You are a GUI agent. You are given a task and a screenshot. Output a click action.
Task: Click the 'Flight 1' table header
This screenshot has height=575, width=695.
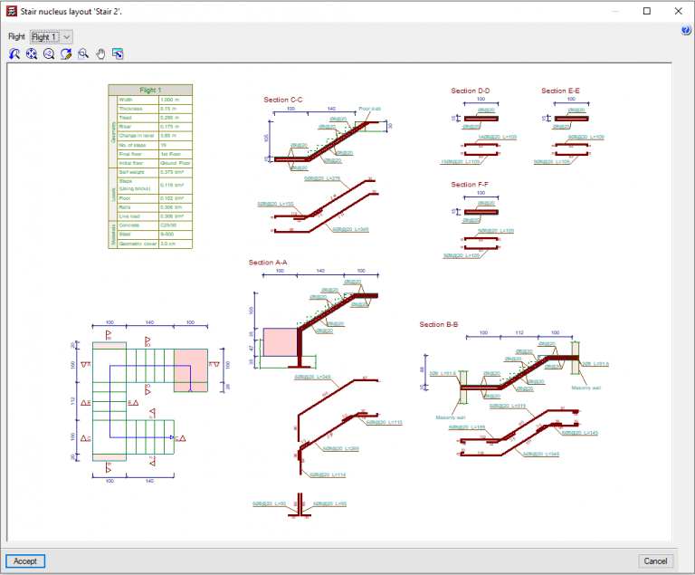pyautogui.click(x=150, y=90)
